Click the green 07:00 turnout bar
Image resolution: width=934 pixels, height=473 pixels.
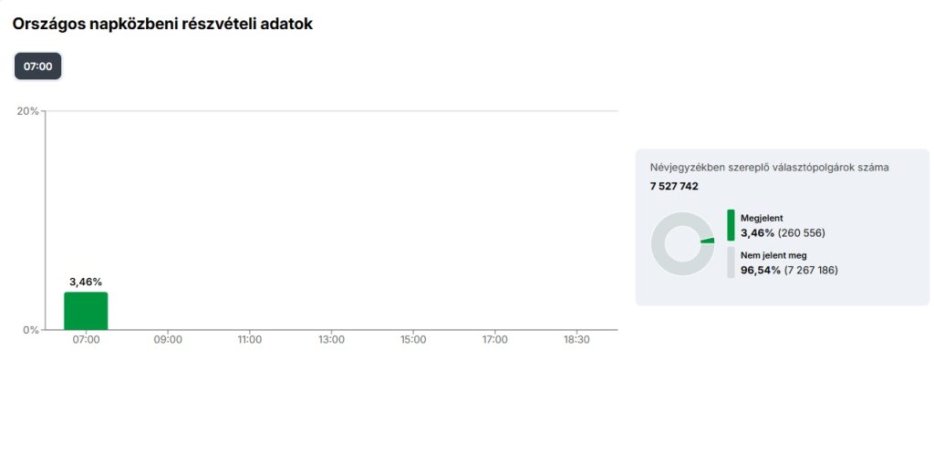pyautogui.click(x=86, y=311)
